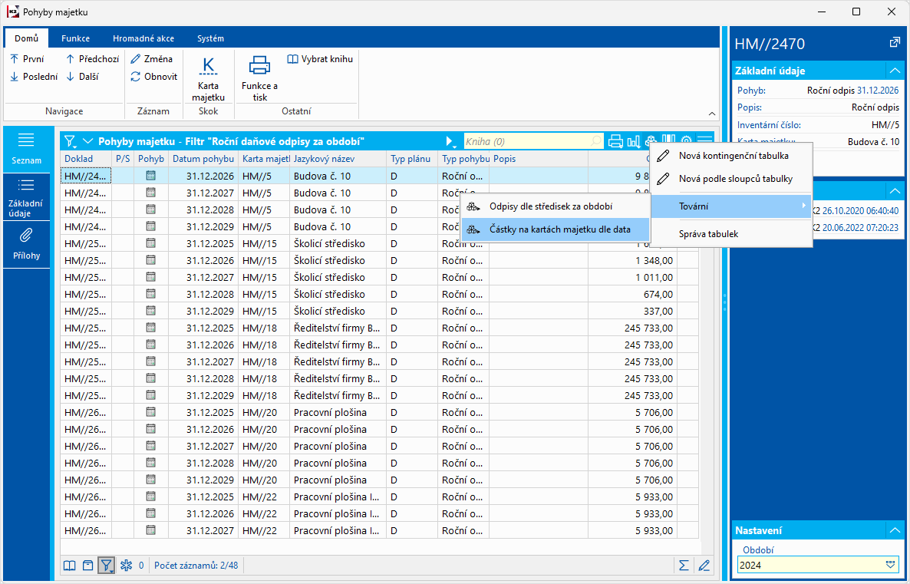
Task: Click the pencil edit icon in status bar
Action: pyautogui.click(x=704, y=566)
